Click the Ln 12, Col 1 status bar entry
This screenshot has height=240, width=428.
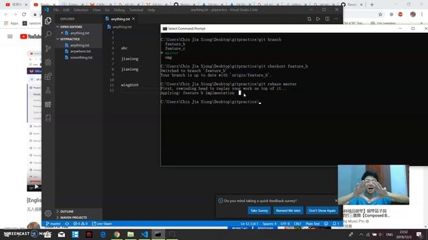[249, 224]
